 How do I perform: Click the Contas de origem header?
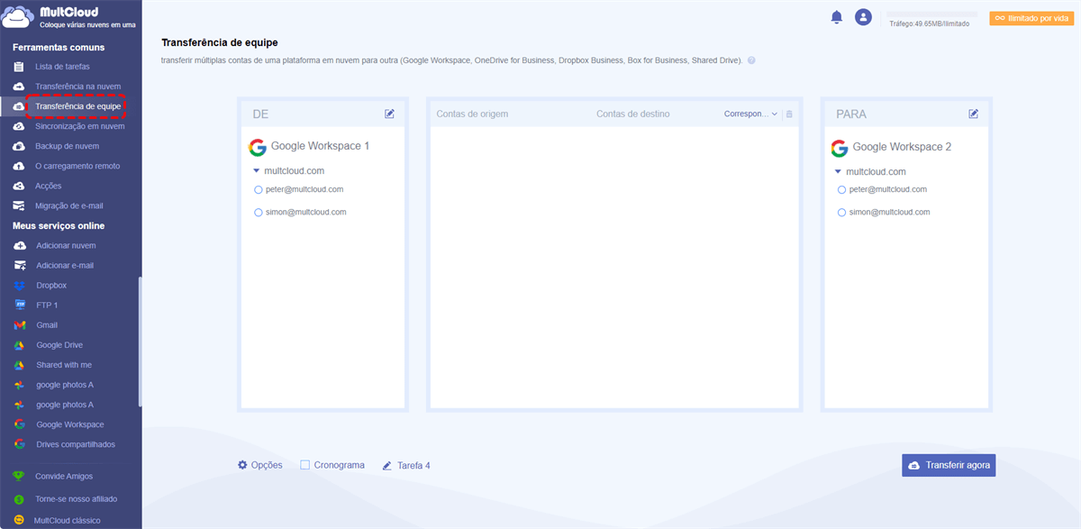[x=472, y=114]
